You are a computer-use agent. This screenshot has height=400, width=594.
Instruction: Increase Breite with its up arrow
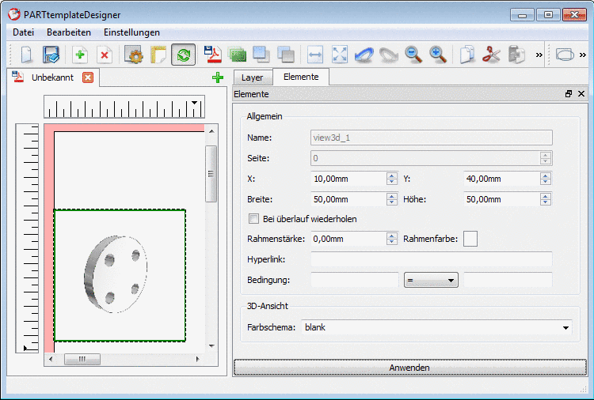[392, 196]
